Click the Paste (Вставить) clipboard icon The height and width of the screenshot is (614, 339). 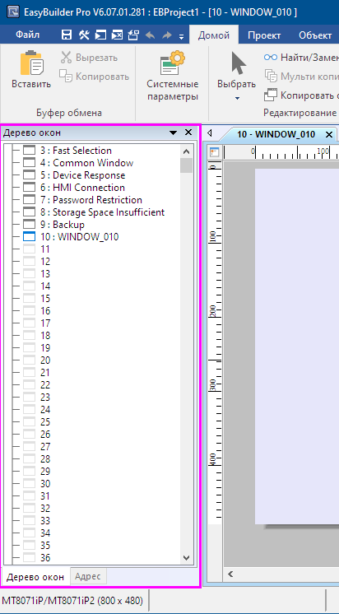(31, 63)
